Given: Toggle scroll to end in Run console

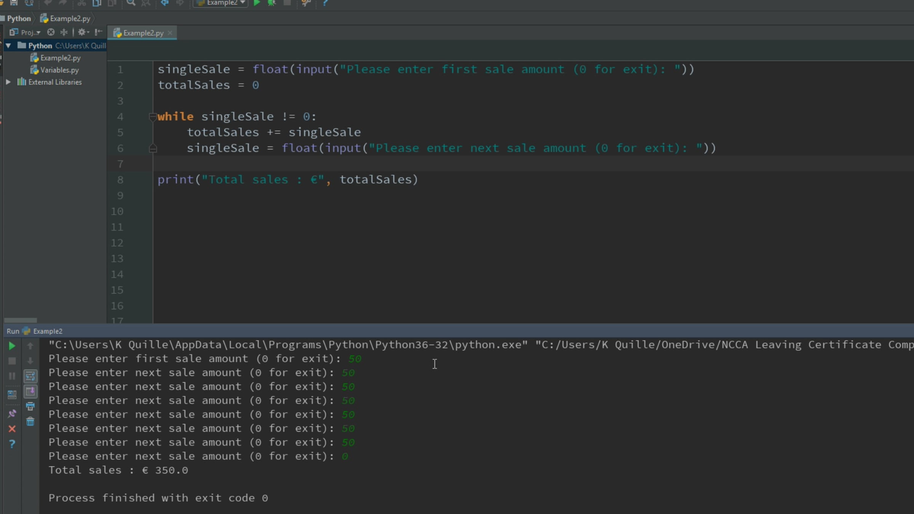Looking at the screenshot, I should (x=30, y=391).
